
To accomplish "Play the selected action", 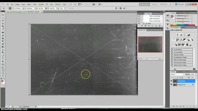I will coord(149,26).
